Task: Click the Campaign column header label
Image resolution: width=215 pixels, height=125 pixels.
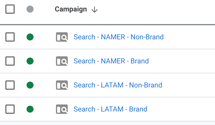Action: 71,9
